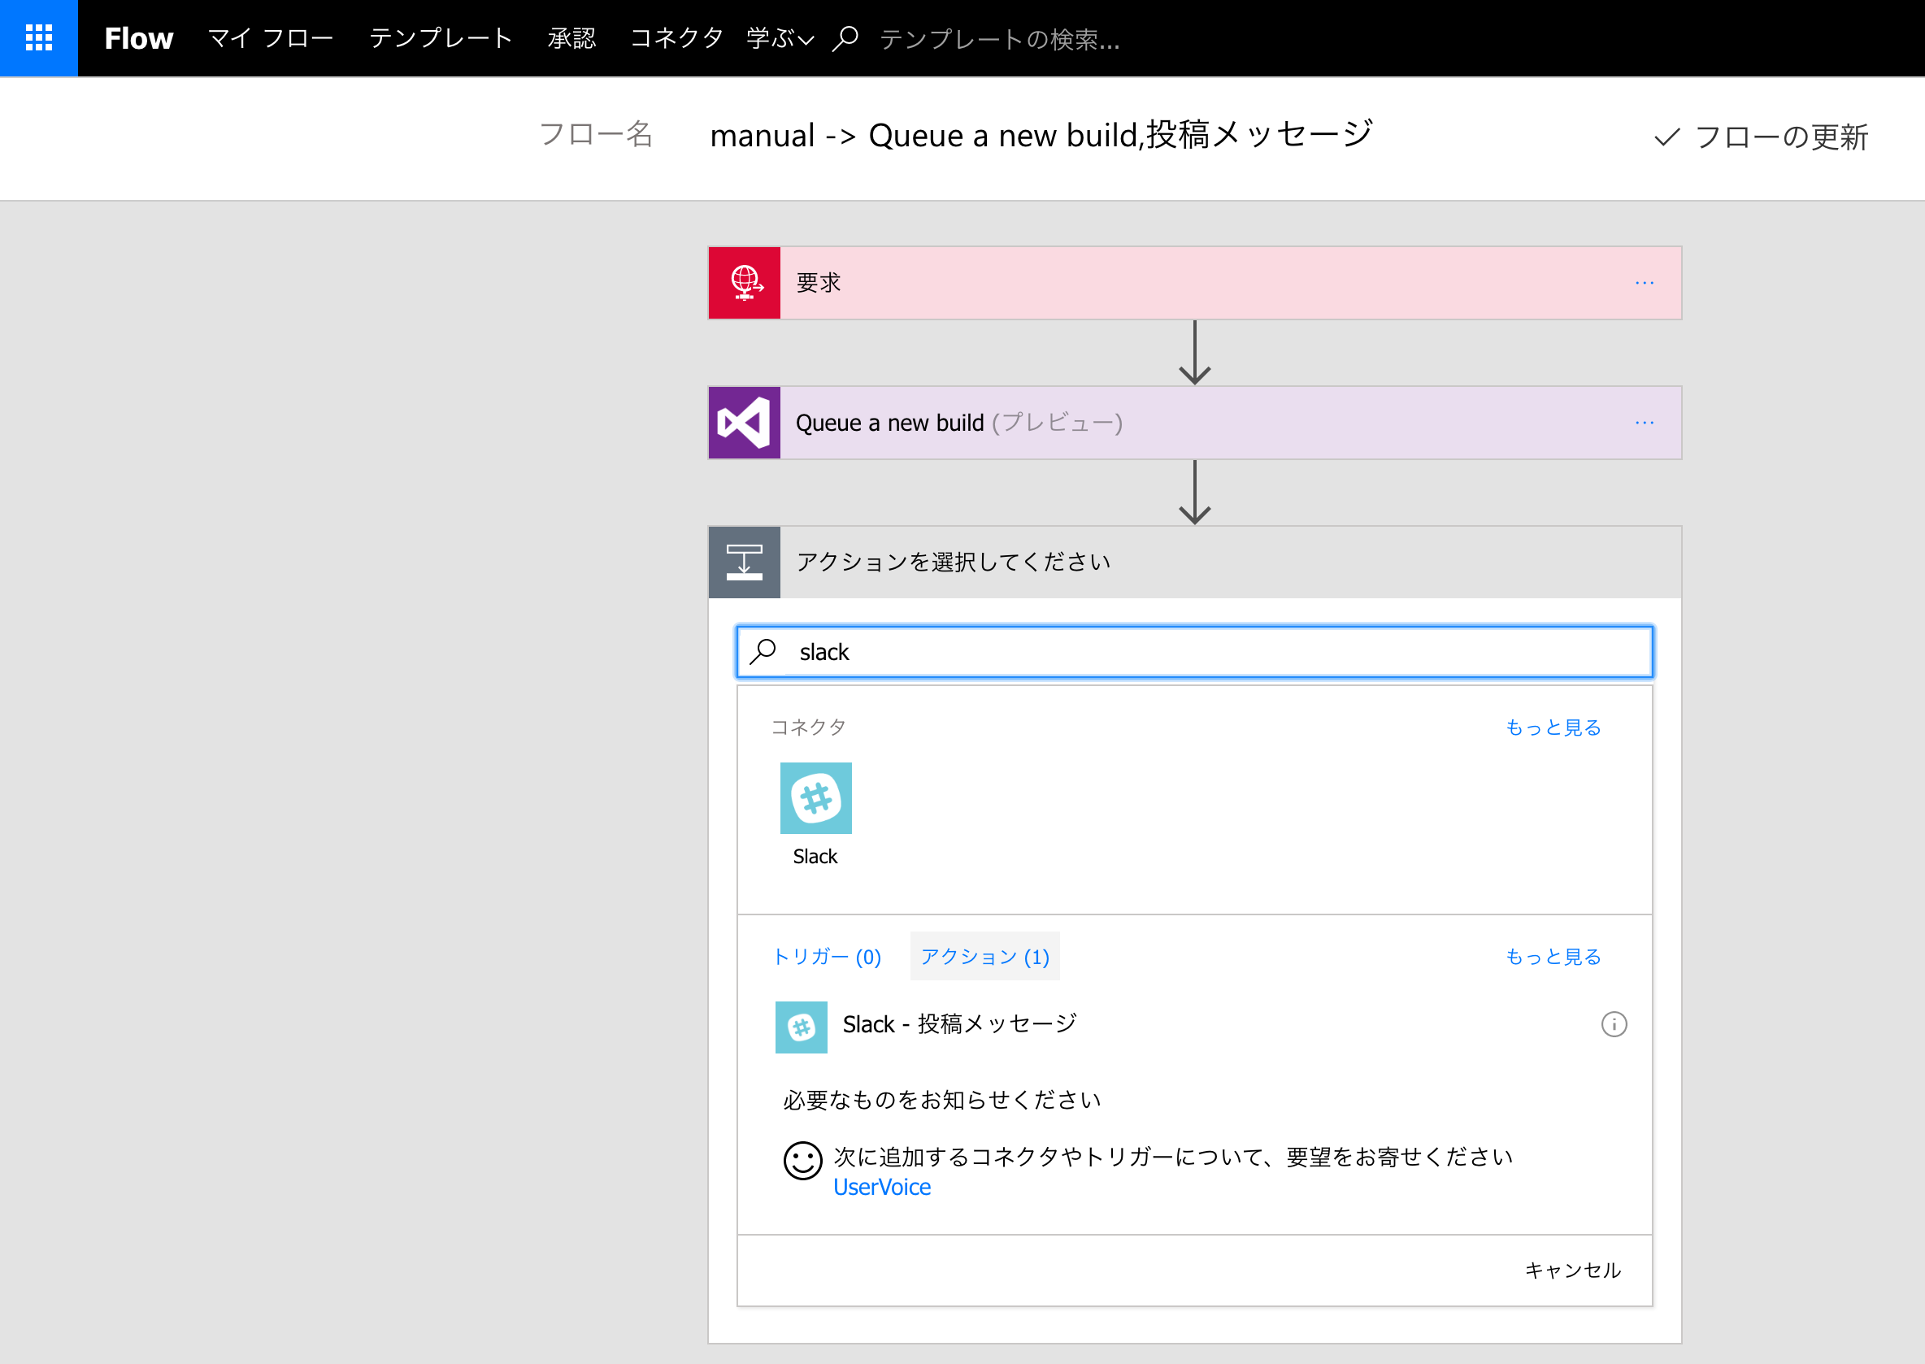Focus the slack search input
1925x1364 pixels.
pyautogui.click(x=1194, y=652)
